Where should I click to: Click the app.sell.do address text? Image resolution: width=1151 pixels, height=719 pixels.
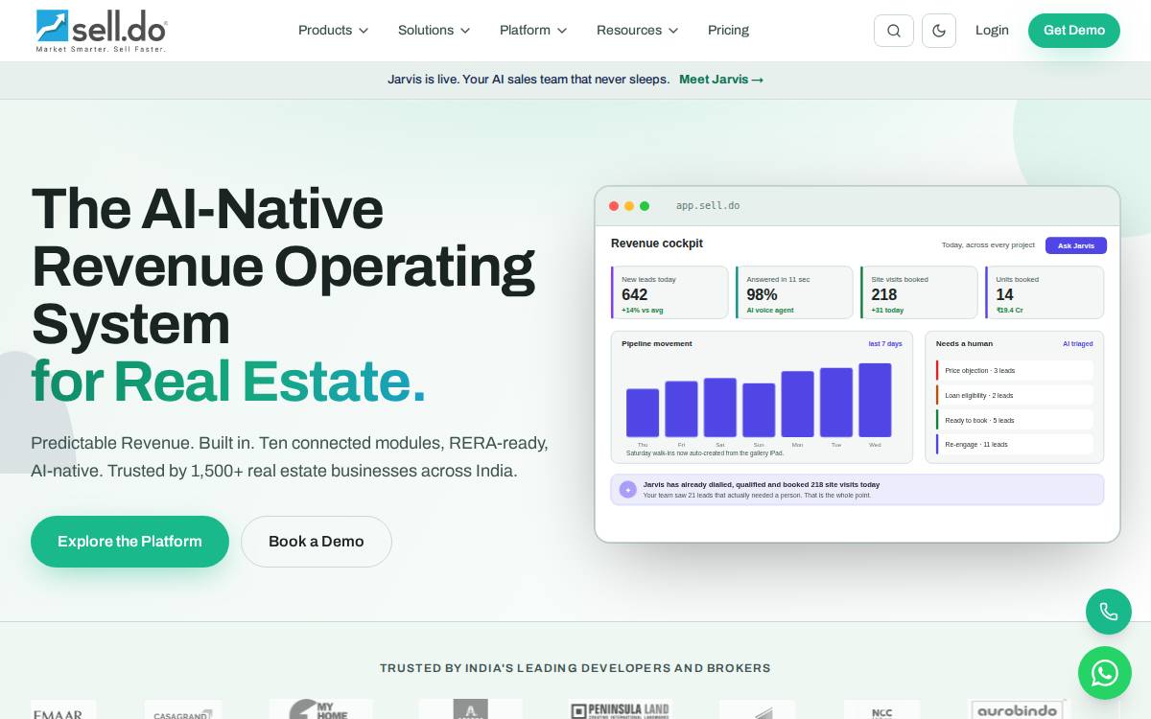(x=708, y=206)
